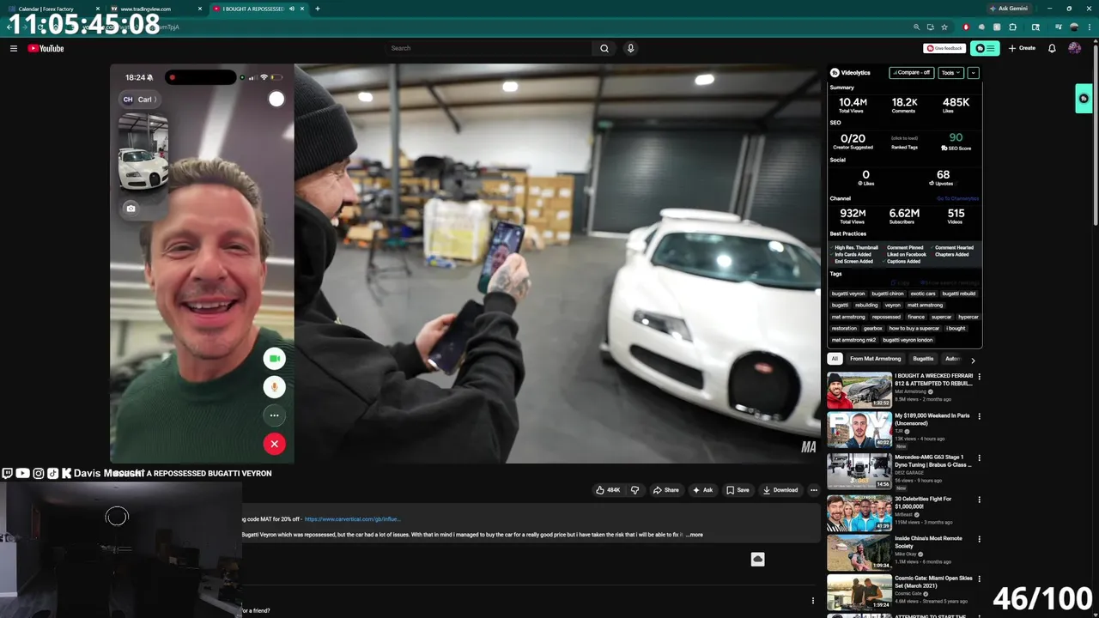Open the options menu for the Inside China's Most Remote Society video
Image resolution: width=1099 pixels, height=618 pixels.
click(x=979, y=540)
